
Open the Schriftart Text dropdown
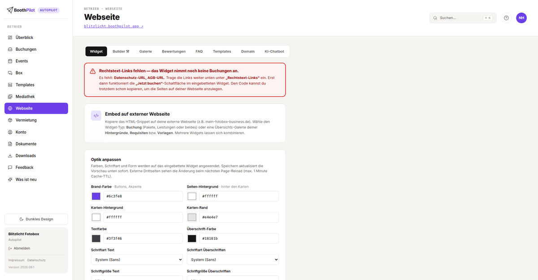pyautogui.click(x=137, y=259)
